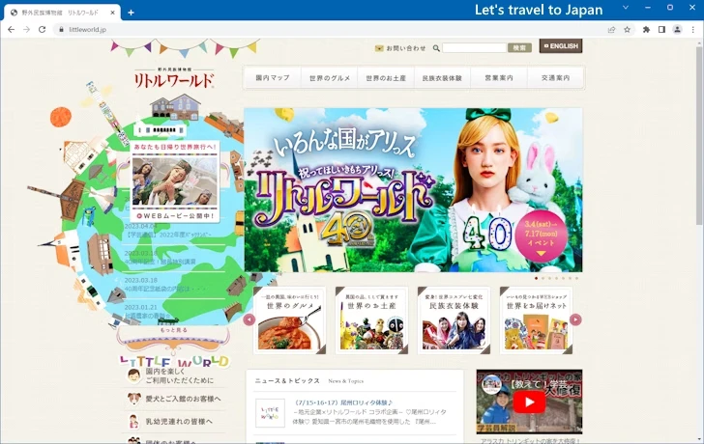Click the お問い合わせ mail link
The width and height of the screenshot is (704, 444).
(x=400, y=48)
